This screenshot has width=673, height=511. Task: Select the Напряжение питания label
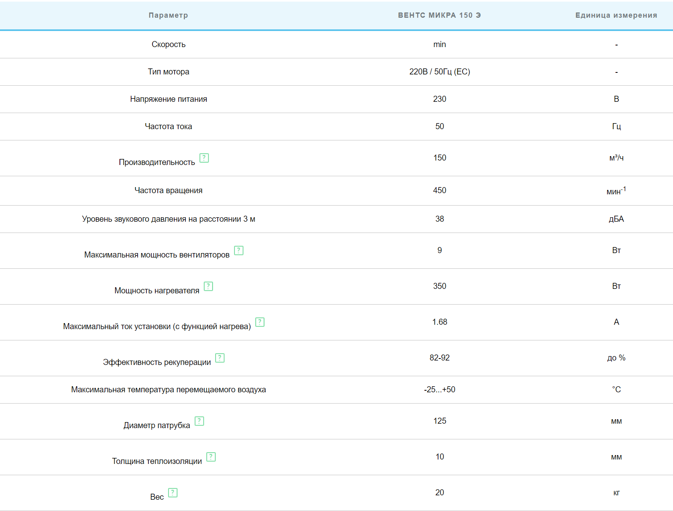[x=169, y=99]
